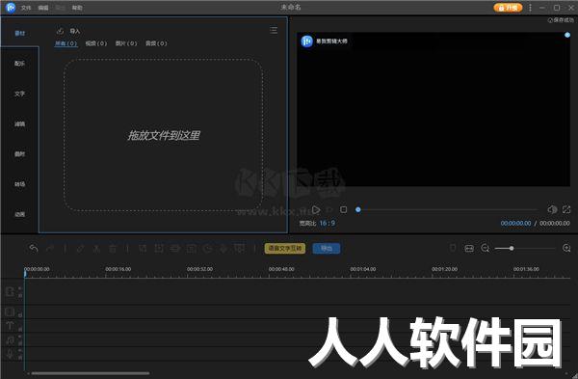Select the voiceover microphone track icon

coord(10,355)
